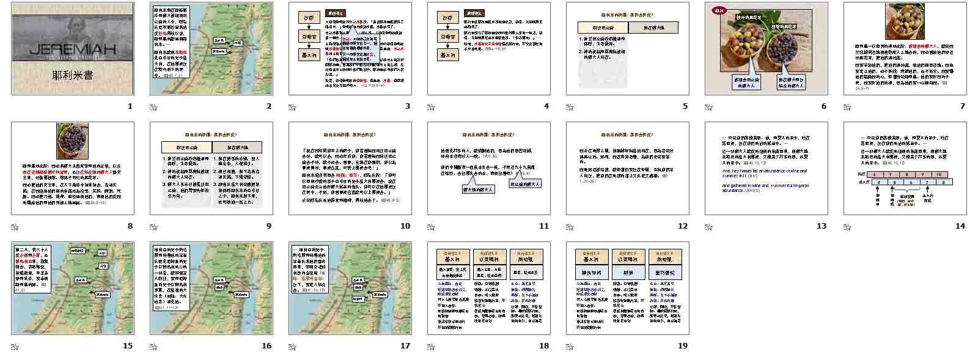Click the animation star icon under slide 19
The image size is (978, 357).
[570, 347]
